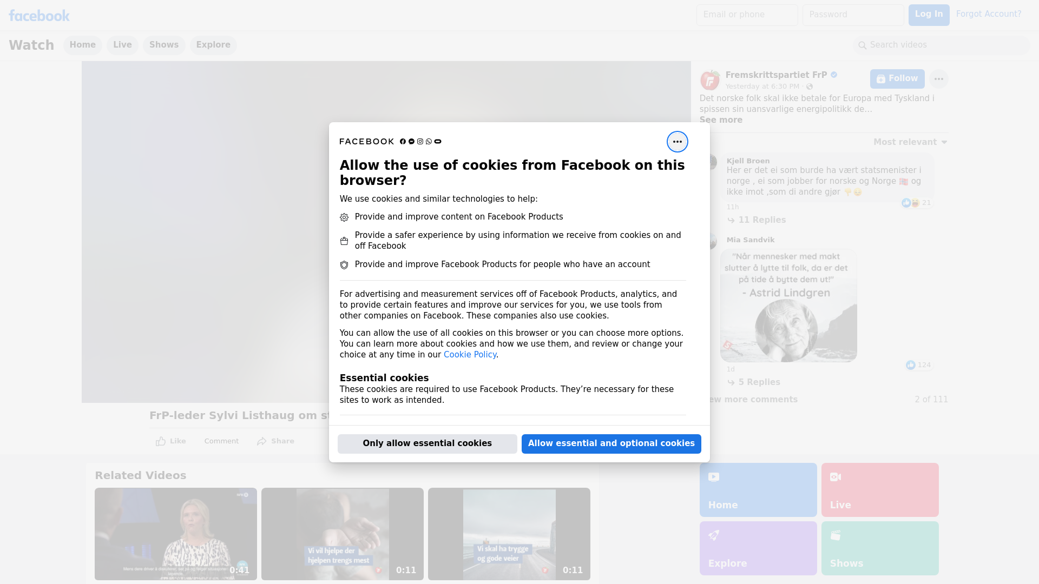Image resolution: width=1039 pixels, height=584 pixels.
Task: Click the Facebook logo in header
Action: click(39, 16)
